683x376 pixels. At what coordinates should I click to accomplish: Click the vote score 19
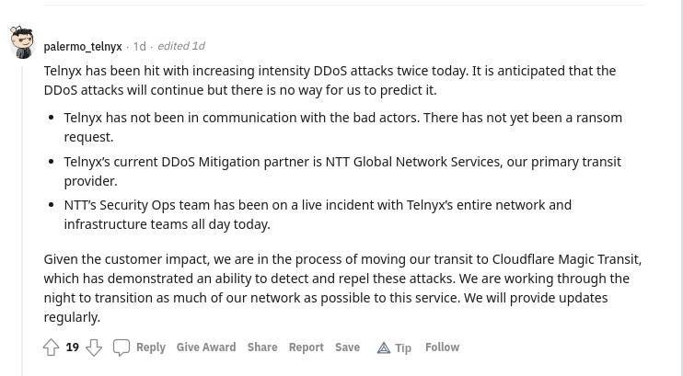coord(73,348)
